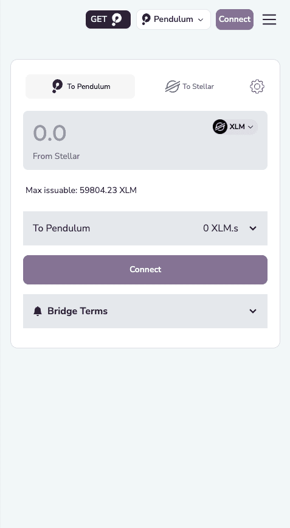Click the Stellar logo in To Stellar tab
Viewport: 290px width, 528px height.
(173, 86)
